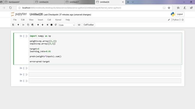The width and height of the screenshot is (195, 109).
Task: Open the Edit menu
Action: [23, 20]
